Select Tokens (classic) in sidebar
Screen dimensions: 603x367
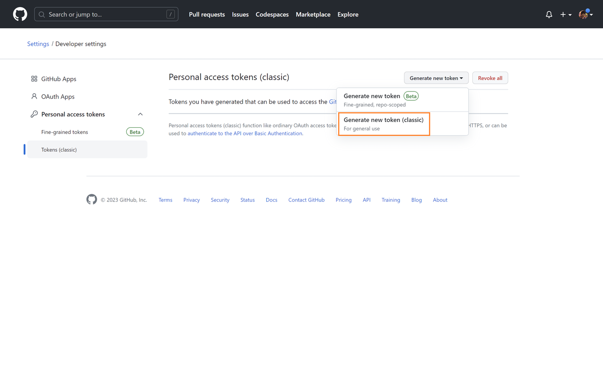coord(87,149)
